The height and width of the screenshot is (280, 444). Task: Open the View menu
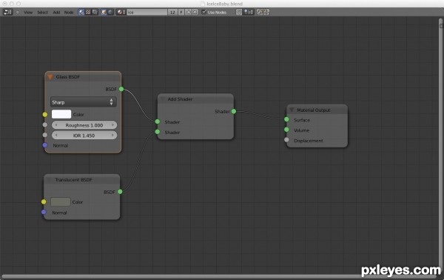(28, 13)
